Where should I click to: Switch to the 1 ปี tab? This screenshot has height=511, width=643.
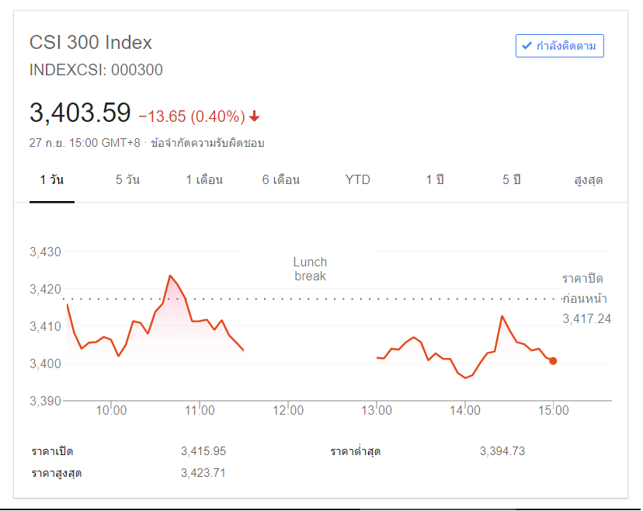click(x=435, y=180)
